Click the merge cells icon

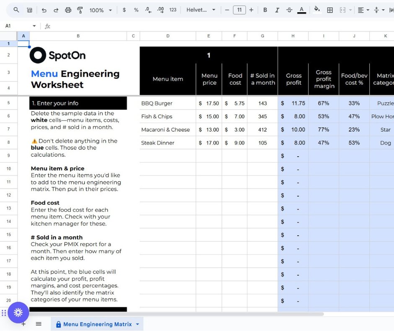click(342, 10)
